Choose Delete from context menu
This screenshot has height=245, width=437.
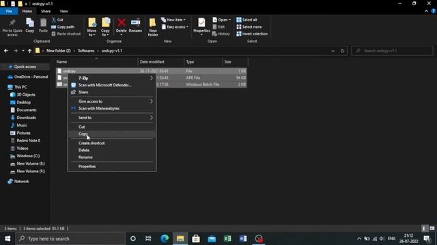(112, 150)
